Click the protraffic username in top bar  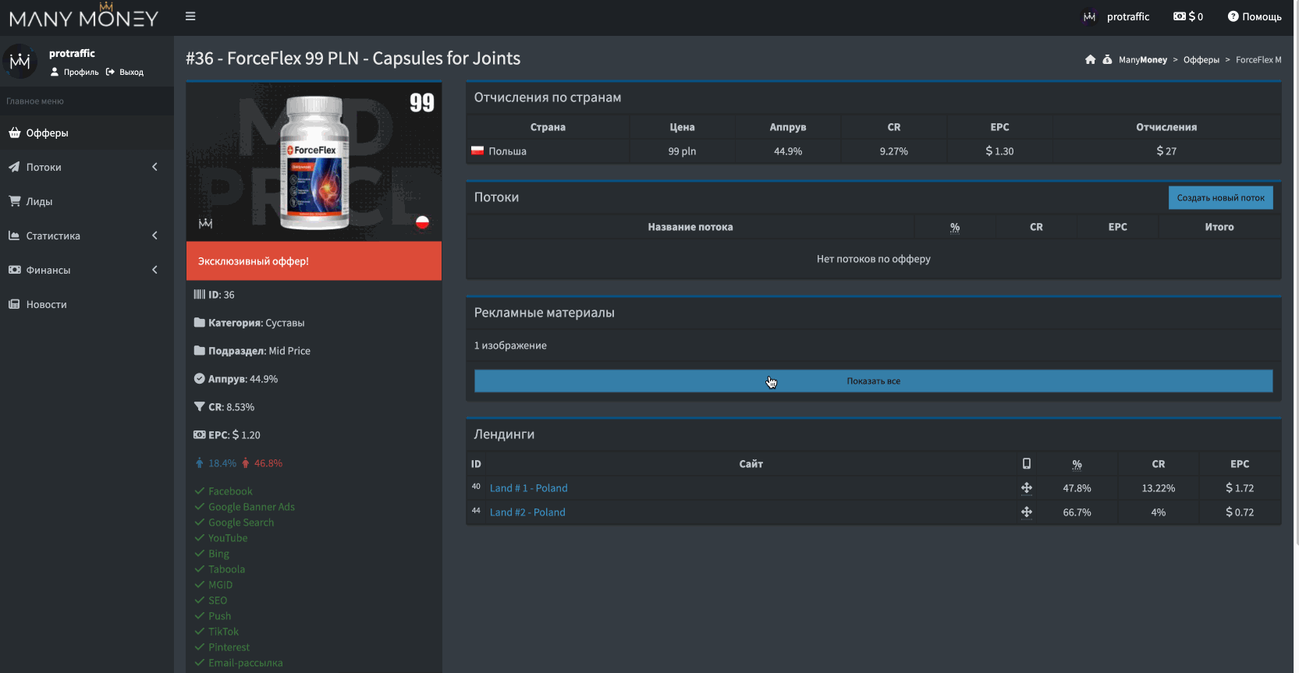1128,16
